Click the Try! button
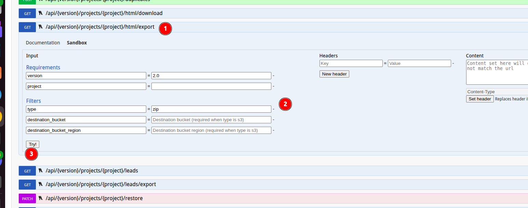 pos(32,144)
